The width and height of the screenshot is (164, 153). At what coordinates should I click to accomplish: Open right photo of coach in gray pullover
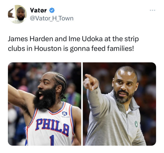(x=119, y=104)
